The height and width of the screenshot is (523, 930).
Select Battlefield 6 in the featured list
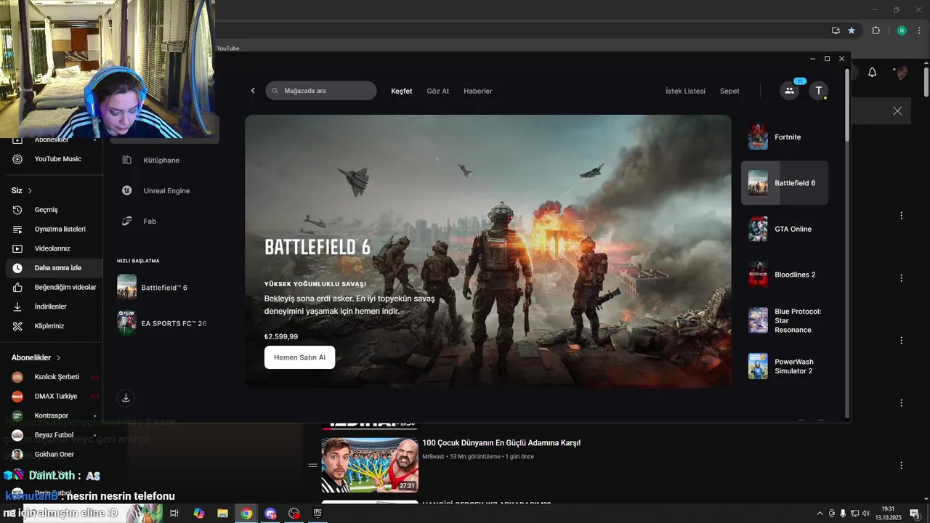tap(785, 183)
